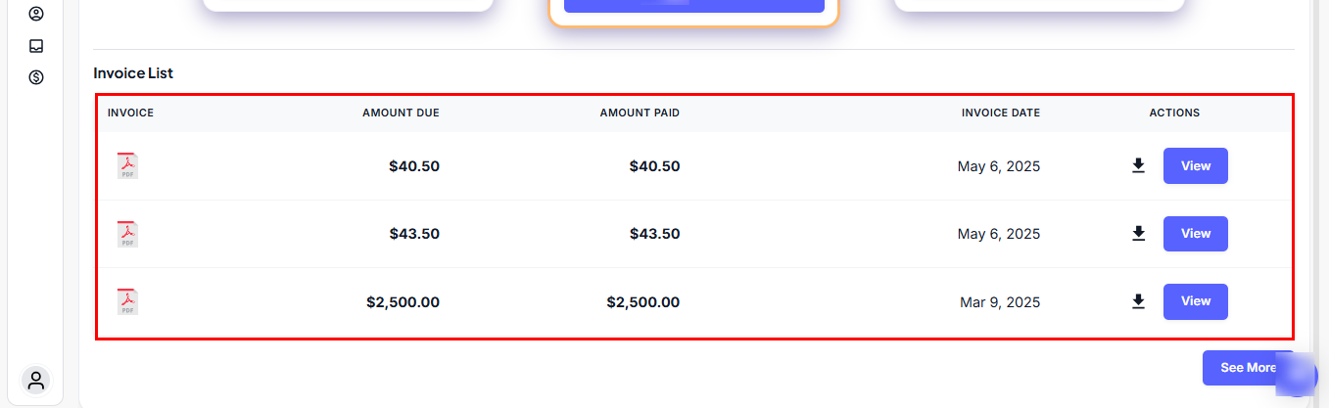The width and height of the screenshot is (1329, 408).
Task: Select the Mar 9, 2025 date cell
Action: point(1000,302)
